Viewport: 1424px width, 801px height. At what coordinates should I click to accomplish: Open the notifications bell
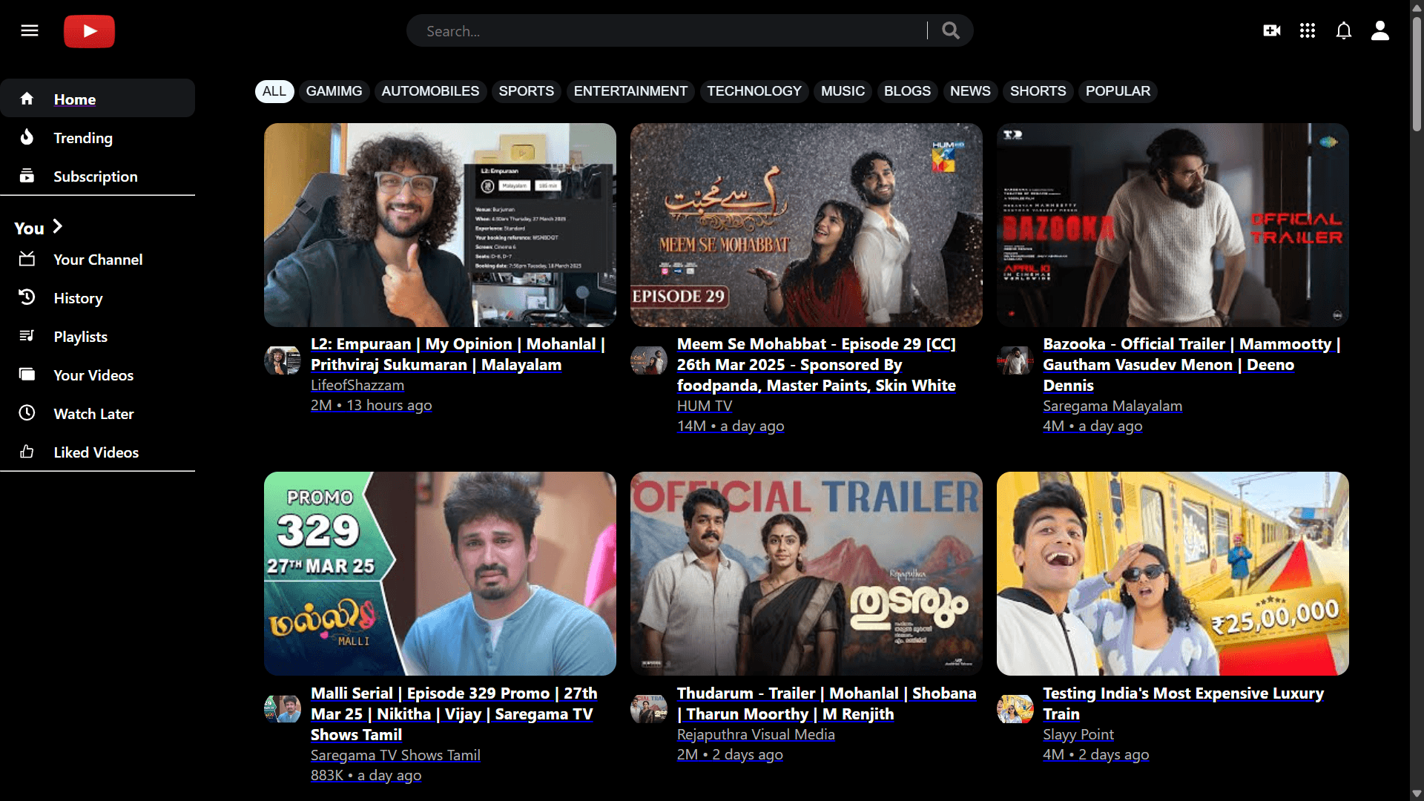pos(1343,30)
